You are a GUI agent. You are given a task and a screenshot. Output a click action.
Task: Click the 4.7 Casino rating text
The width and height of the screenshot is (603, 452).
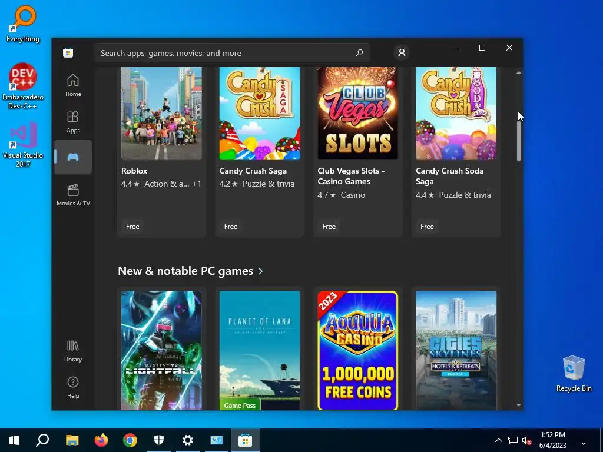341,195
